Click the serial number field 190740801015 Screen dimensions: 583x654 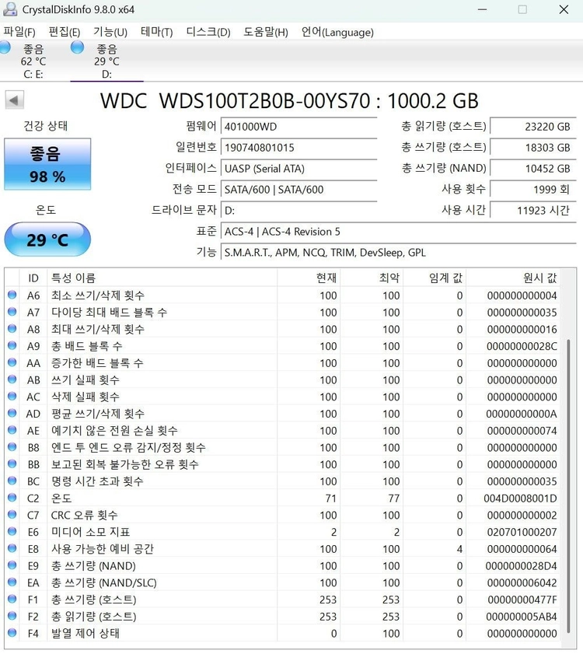298,147
